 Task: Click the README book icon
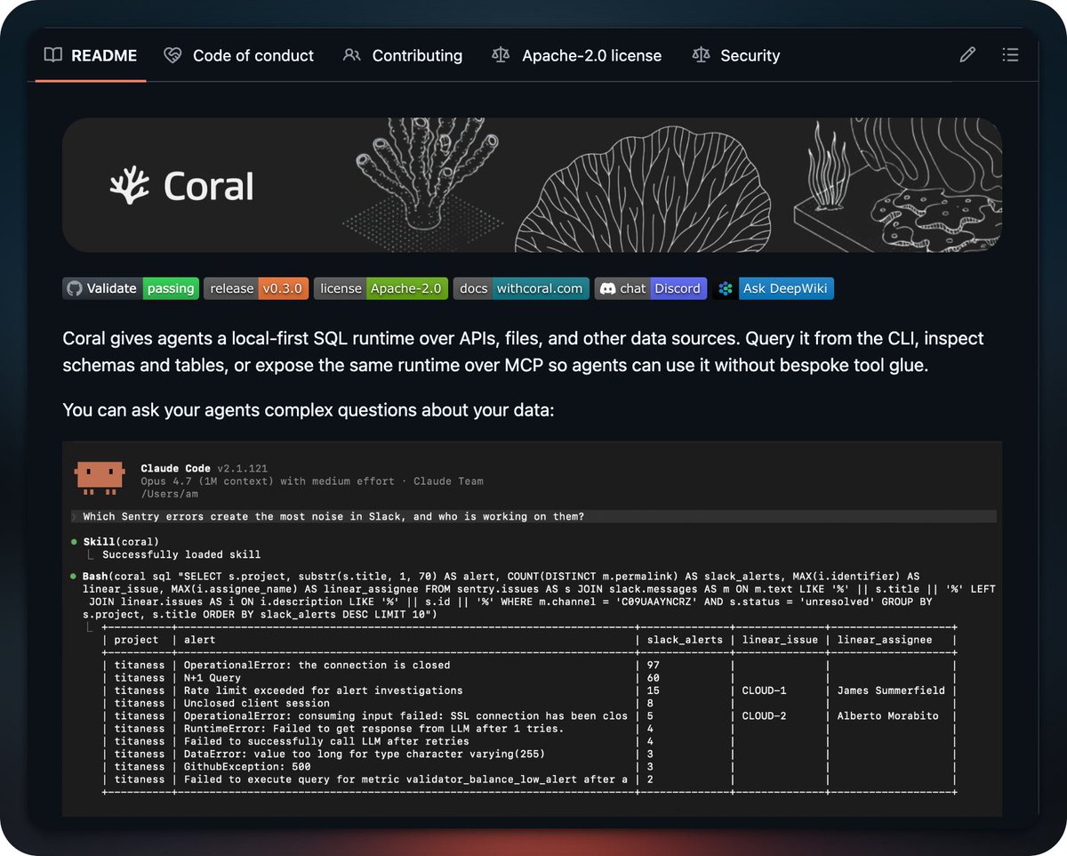coord(53,55)
